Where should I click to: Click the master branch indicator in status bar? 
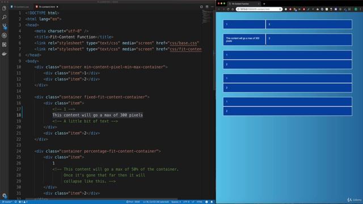pos(7,202)
